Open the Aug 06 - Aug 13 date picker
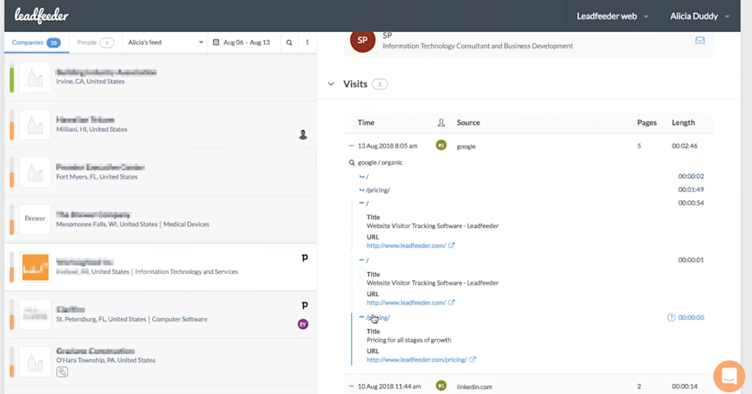This screenshot has height=394, width=752. pos(241,43)
